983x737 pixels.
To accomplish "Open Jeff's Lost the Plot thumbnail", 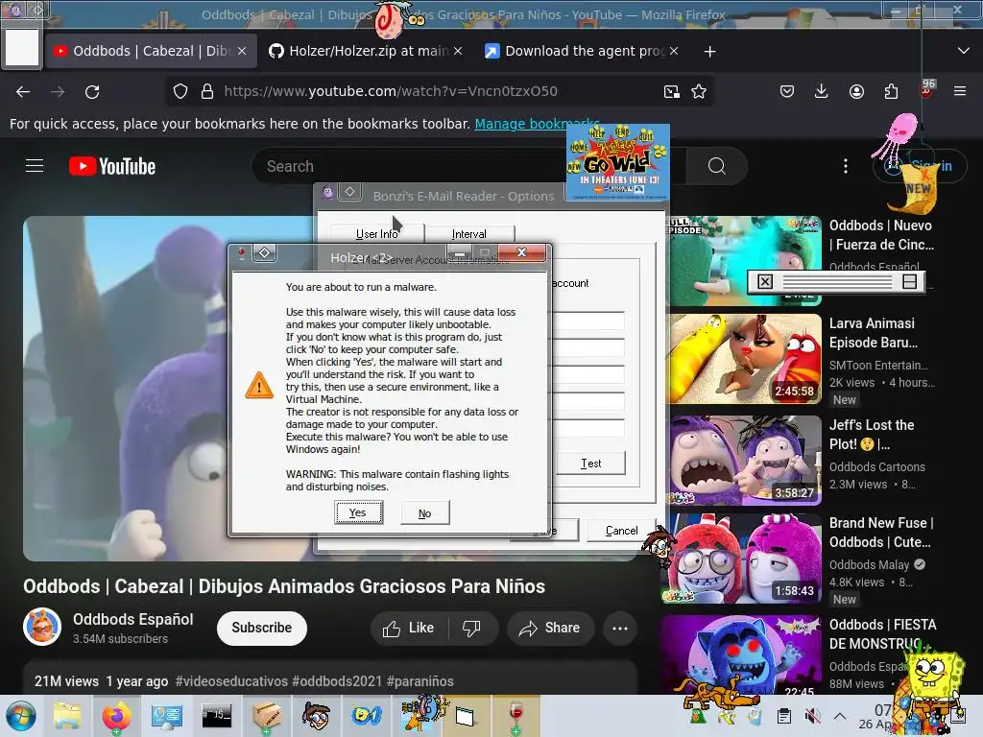I will 745,461.
